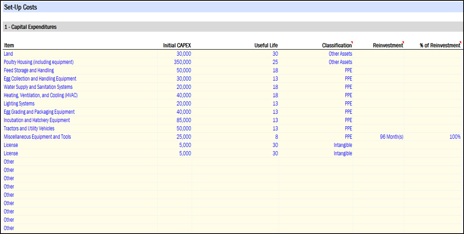Click the Lighting Systems item cell
Image resolution: width=464 pixels, height=234 pixels.
(80, 104)
